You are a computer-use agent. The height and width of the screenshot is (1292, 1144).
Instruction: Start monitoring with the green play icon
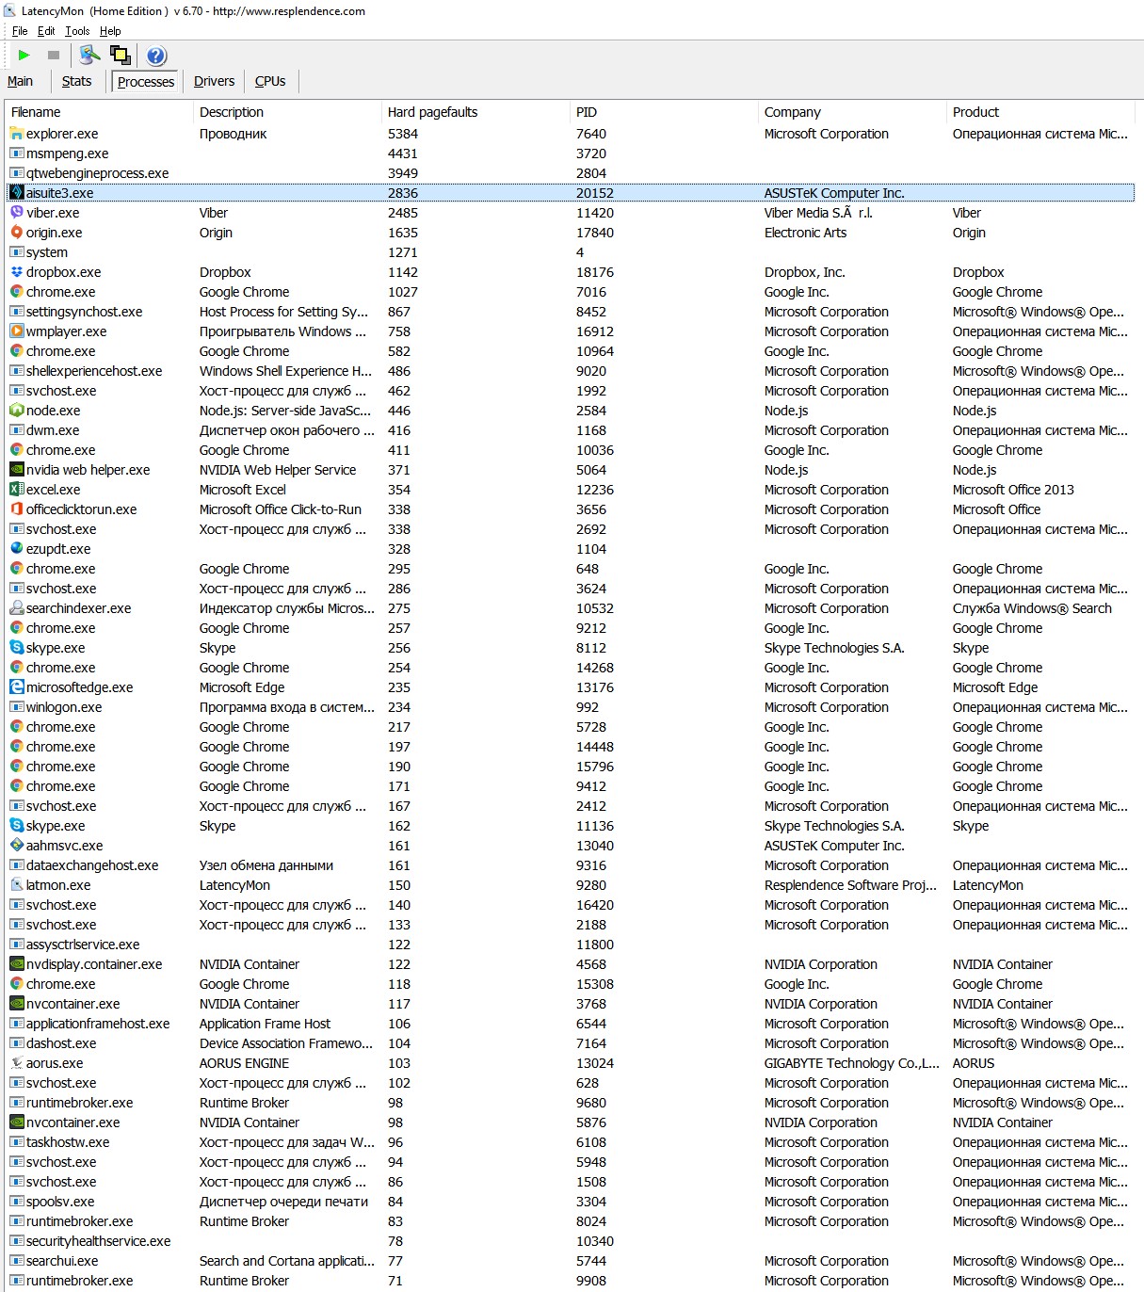(24, 56)
